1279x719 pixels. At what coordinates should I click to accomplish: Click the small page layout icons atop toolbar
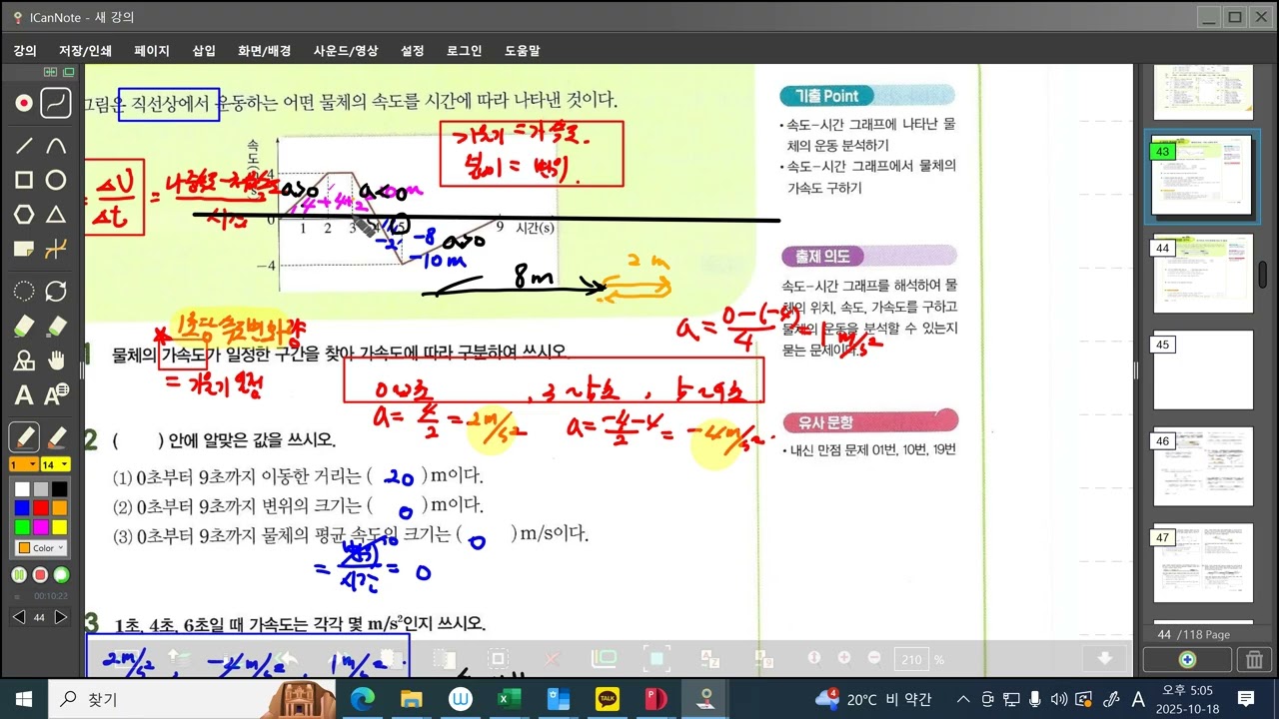(58, 72)
